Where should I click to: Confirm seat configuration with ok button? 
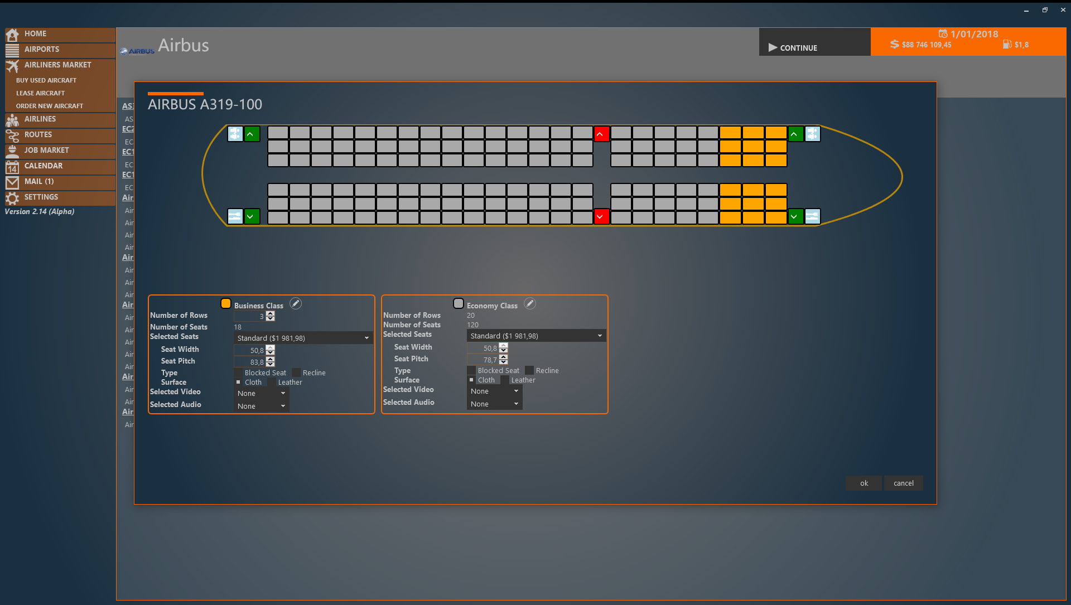point(863,483)
